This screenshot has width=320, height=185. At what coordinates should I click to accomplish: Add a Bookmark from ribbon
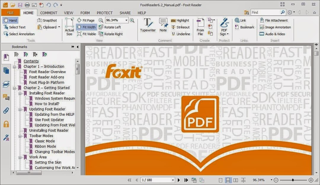(x=244, y=27)
